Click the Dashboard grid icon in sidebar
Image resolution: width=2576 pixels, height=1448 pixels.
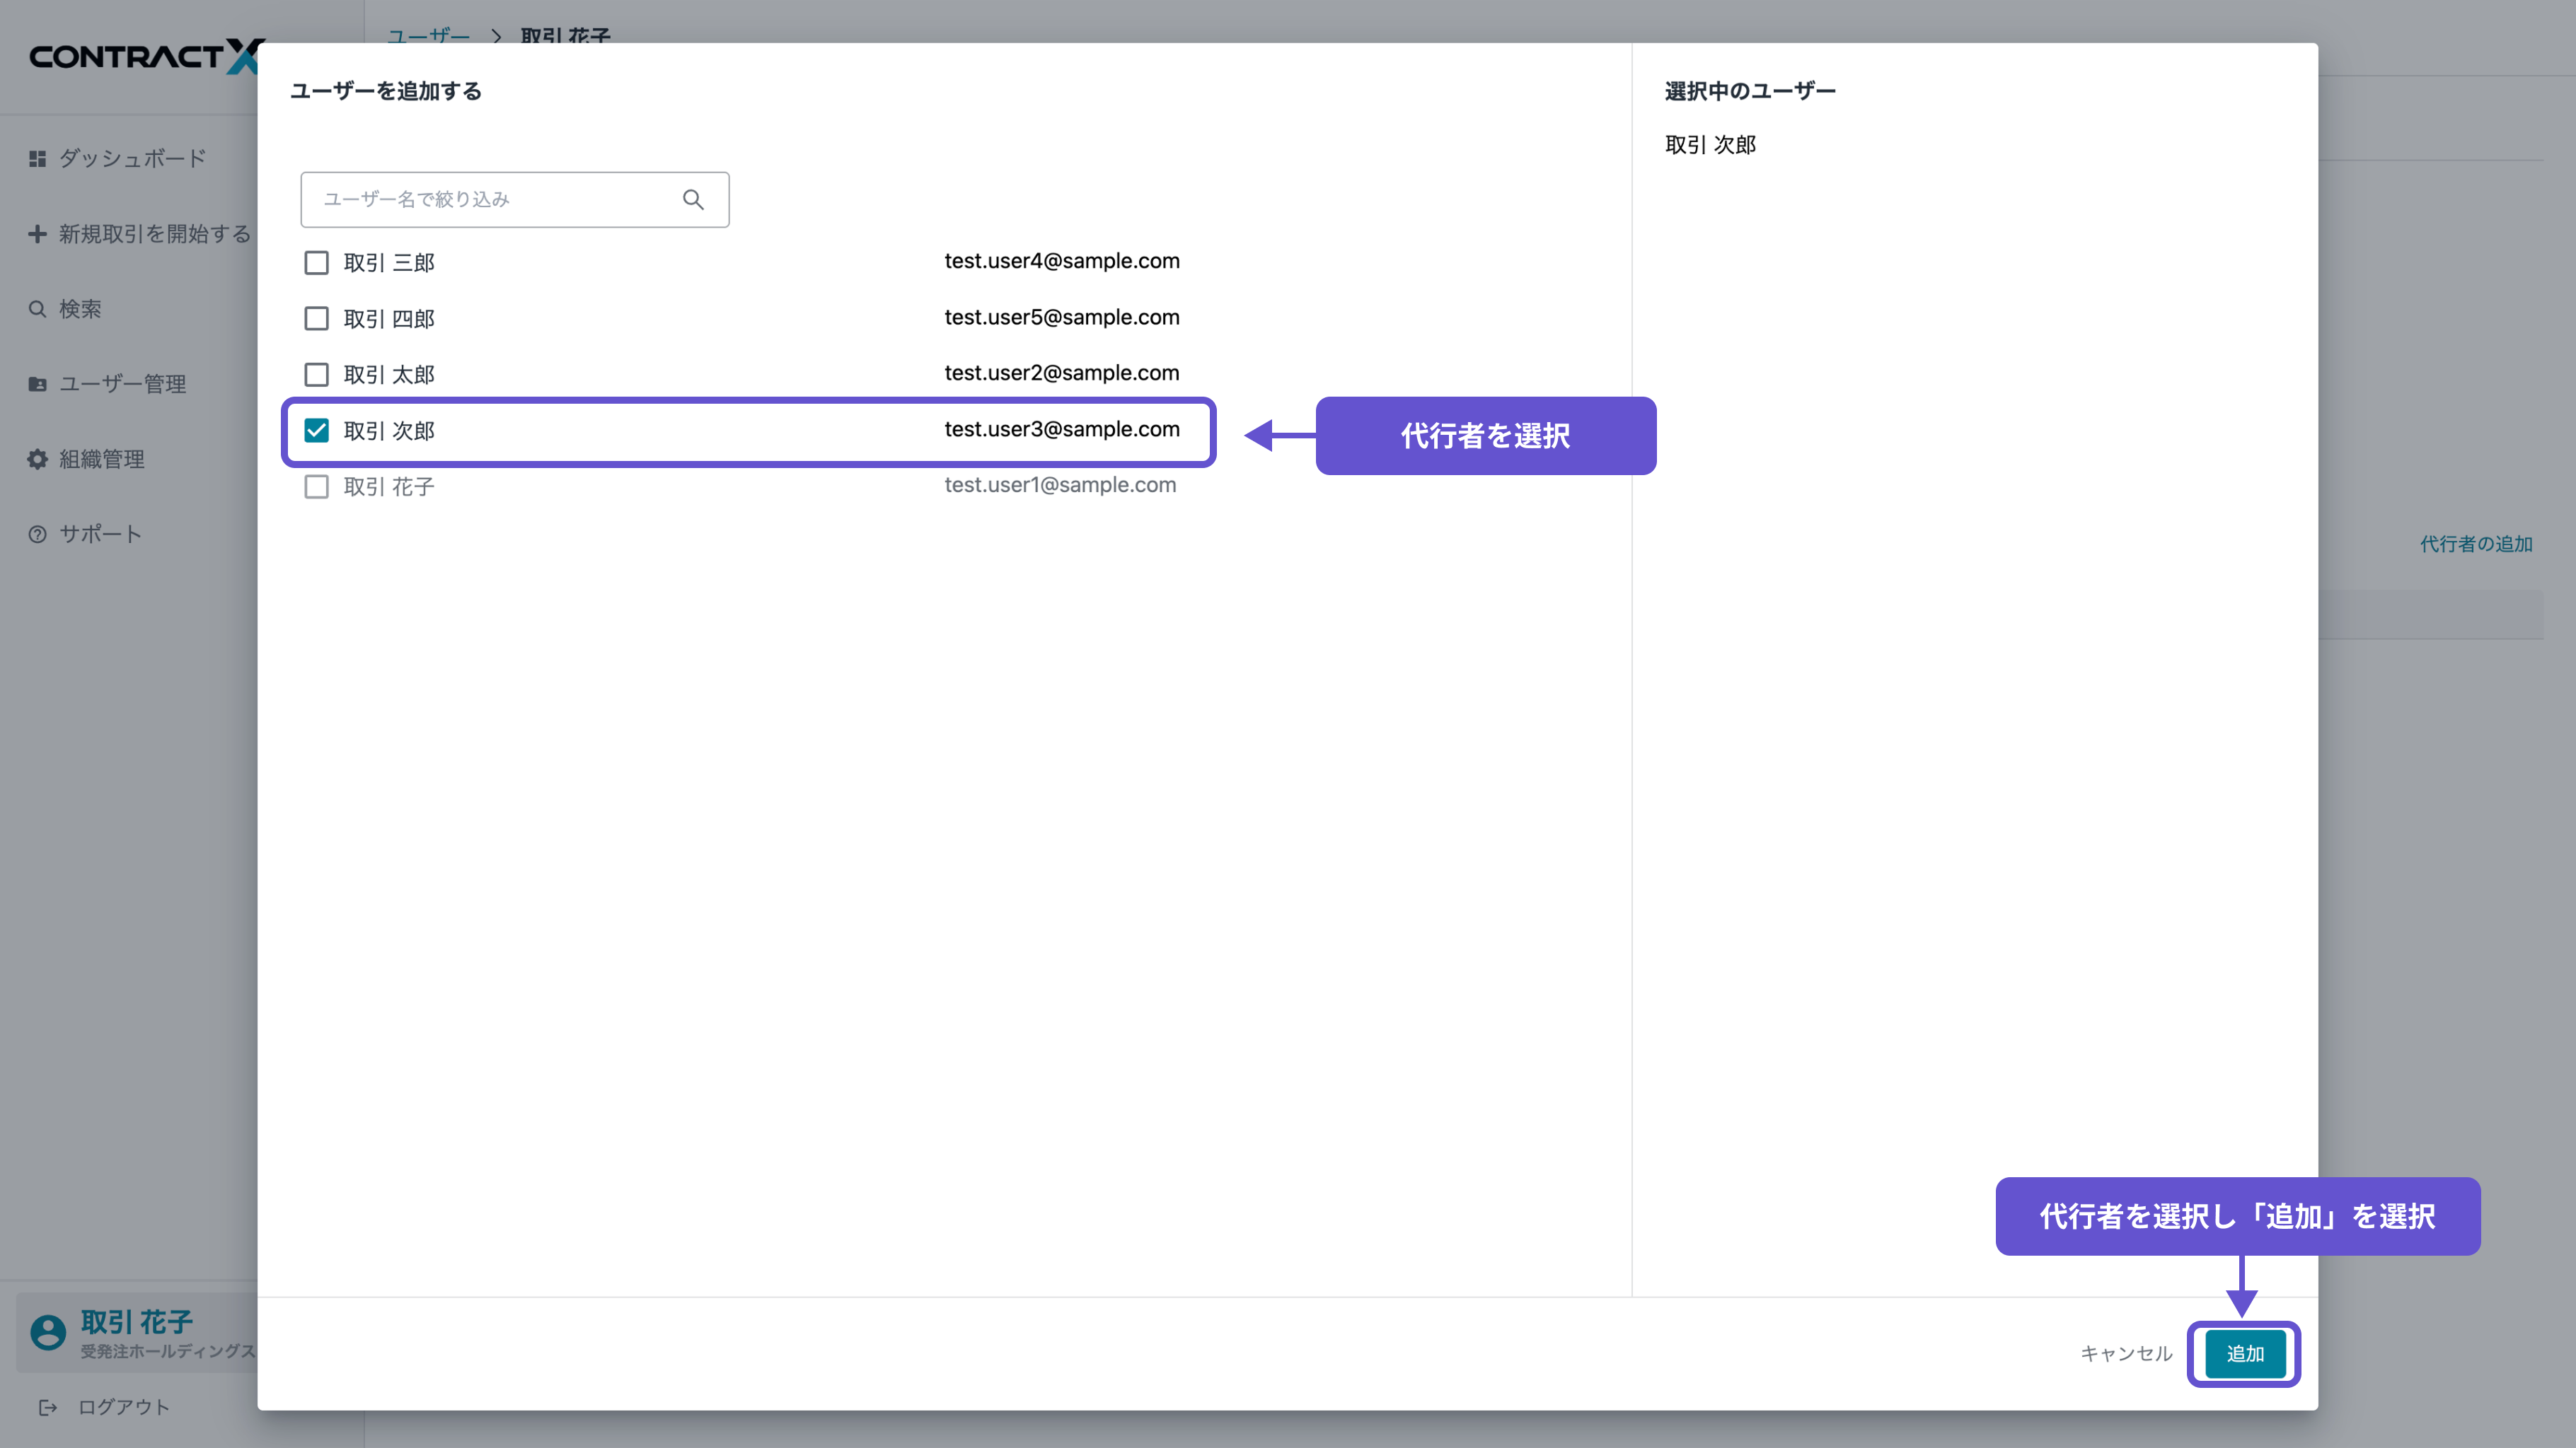tap(38, 159)
